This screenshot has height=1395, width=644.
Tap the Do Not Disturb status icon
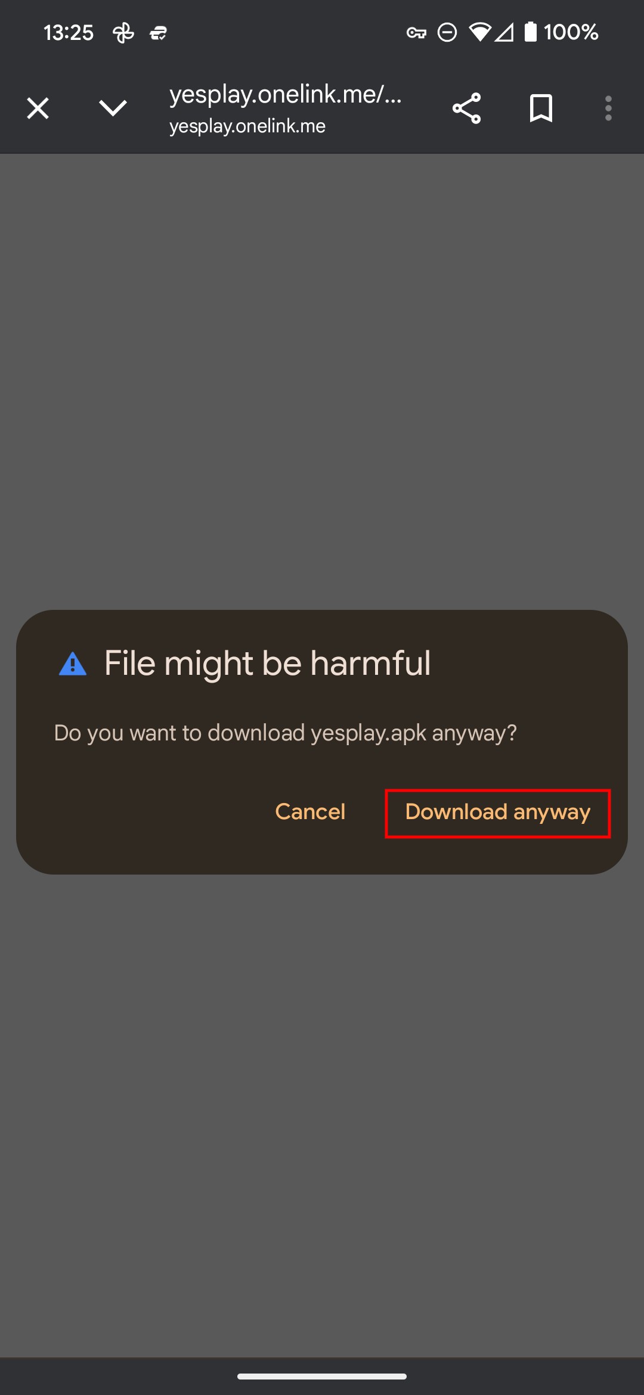[447, 32]
